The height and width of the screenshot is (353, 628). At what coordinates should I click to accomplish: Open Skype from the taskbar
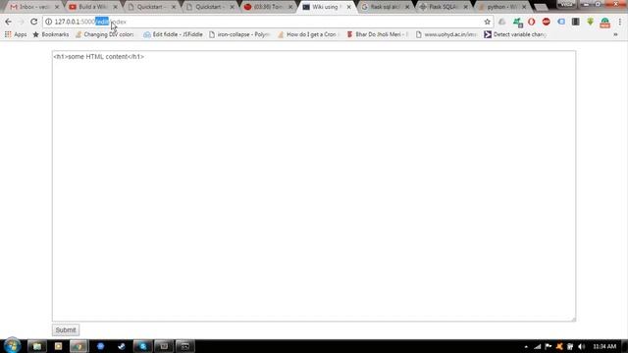click(142, 346)
